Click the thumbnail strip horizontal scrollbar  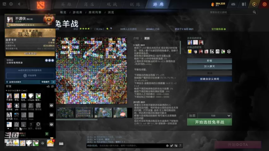[77, 119]
